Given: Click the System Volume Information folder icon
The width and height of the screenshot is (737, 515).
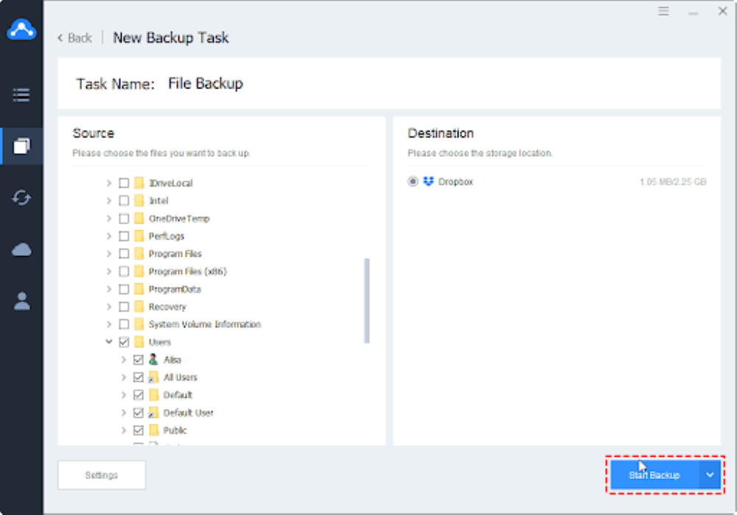Looking at the screenshot, I should coord(139,324).
